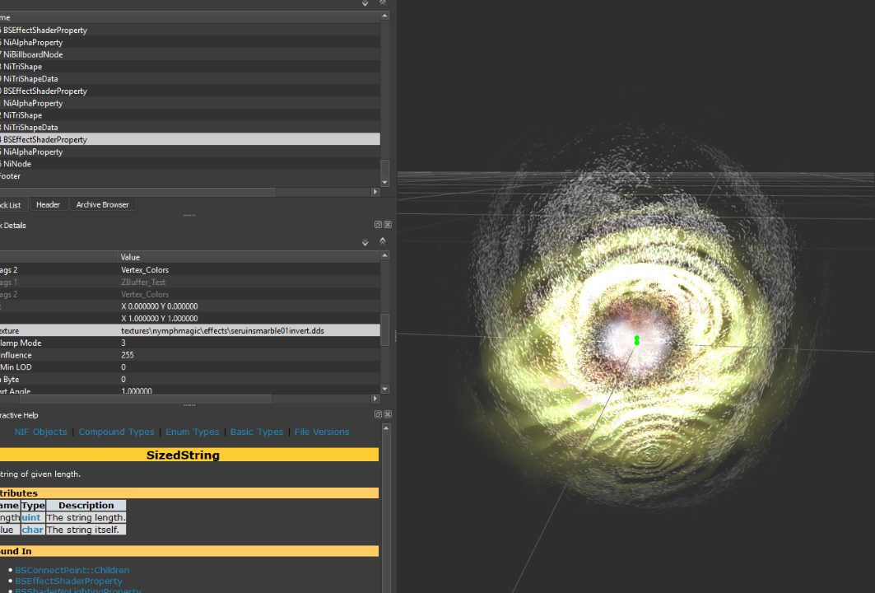Click the Min LOD value 0
Image resolution: width=875 pixels, height=593 pixels.
click(123, 367)
